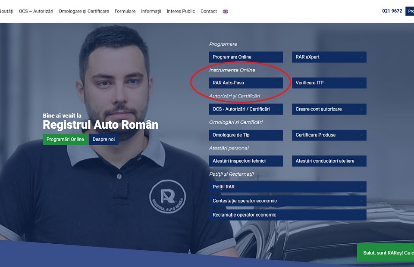Open the RARoș chat greeting bubble
414x267 pixels.
click(386, 253)
